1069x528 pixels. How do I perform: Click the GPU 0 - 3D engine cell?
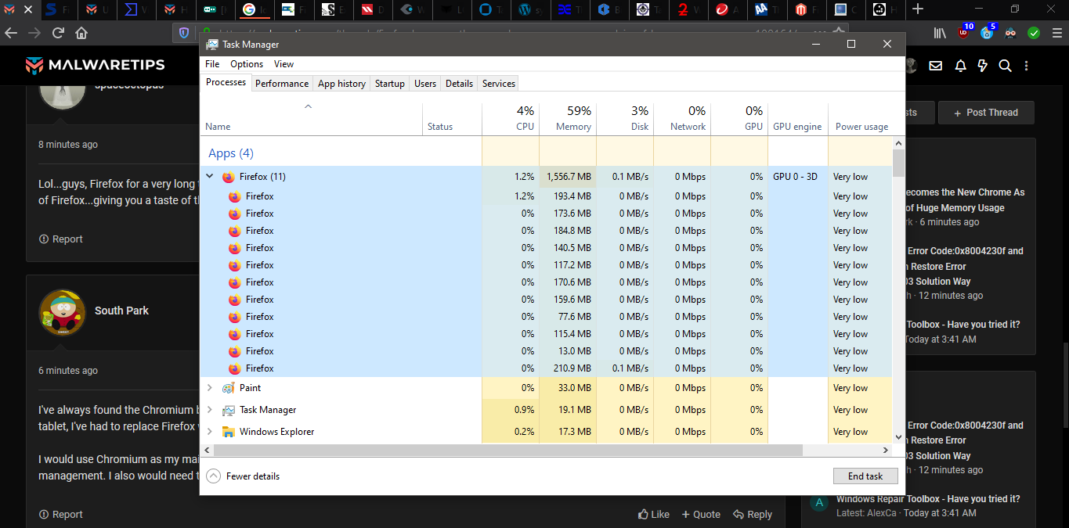pyautogui.click(x=798, y=177)
